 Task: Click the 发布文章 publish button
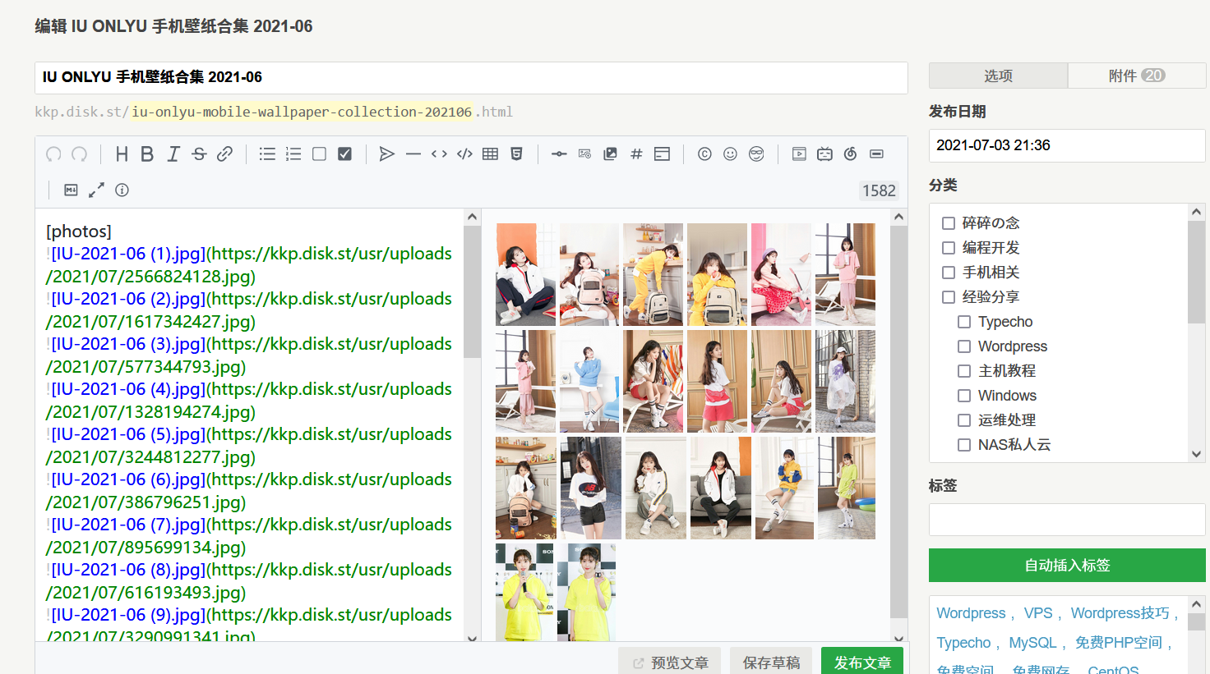coord(862,663)
